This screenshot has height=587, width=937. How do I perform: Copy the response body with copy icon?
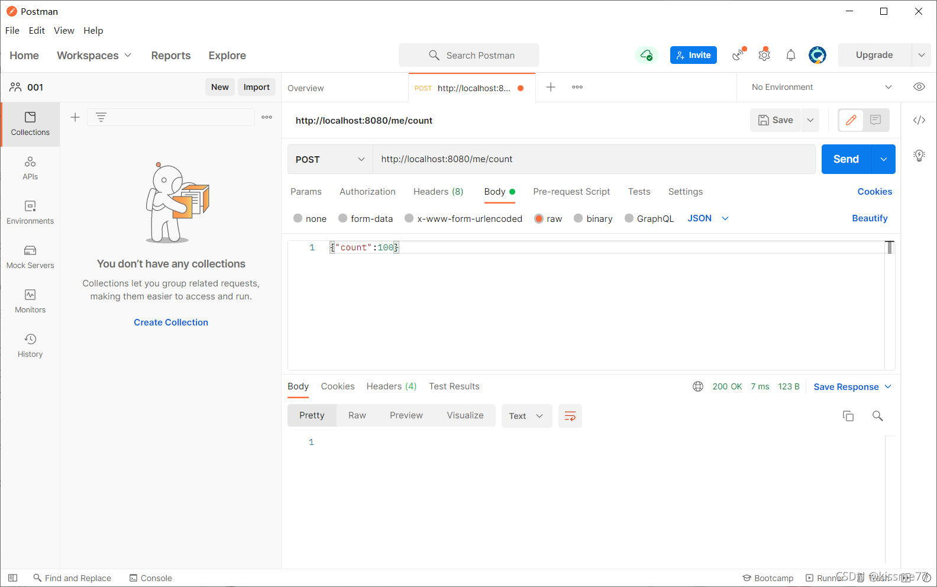point(848,416)
